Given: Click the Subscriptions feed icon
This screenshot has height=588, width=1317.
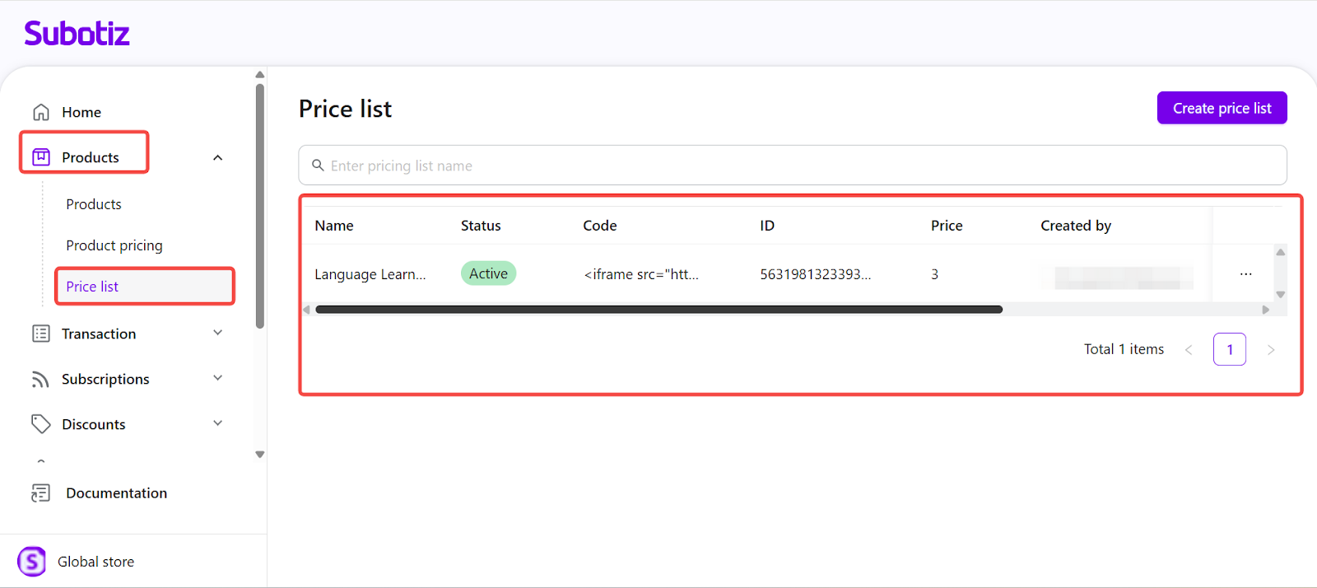Looking at the screenshot, I should [41, 379].
